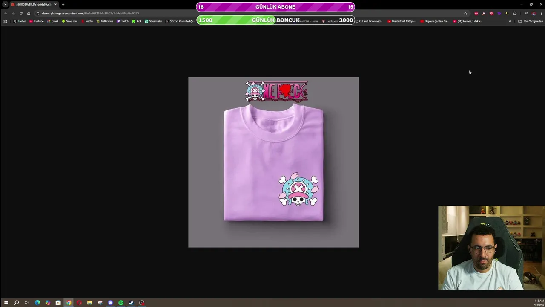This screenshot has width=545, height=307.
Task: Open the recording app taskbar icon
Action: (x=142, y=303)
